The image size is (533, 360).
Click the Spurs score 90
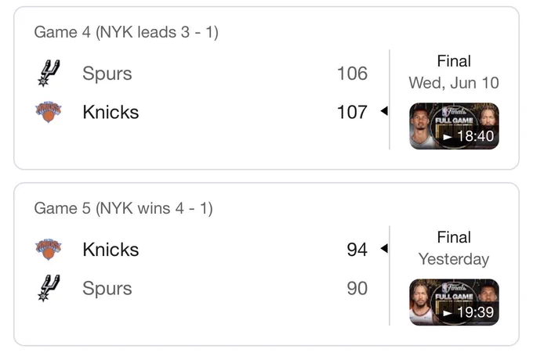point(357,289)
